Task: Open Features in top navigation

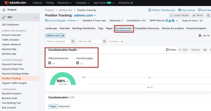Action: click(37, 3)
